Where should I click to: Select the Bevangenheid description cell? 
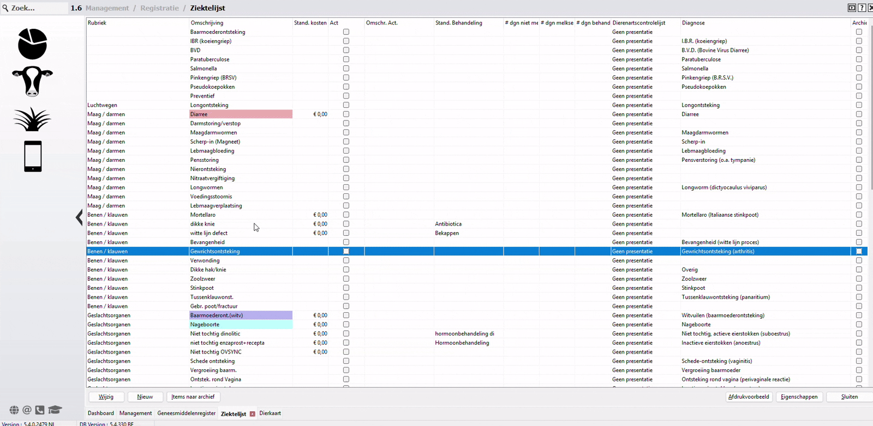point(241,242)
